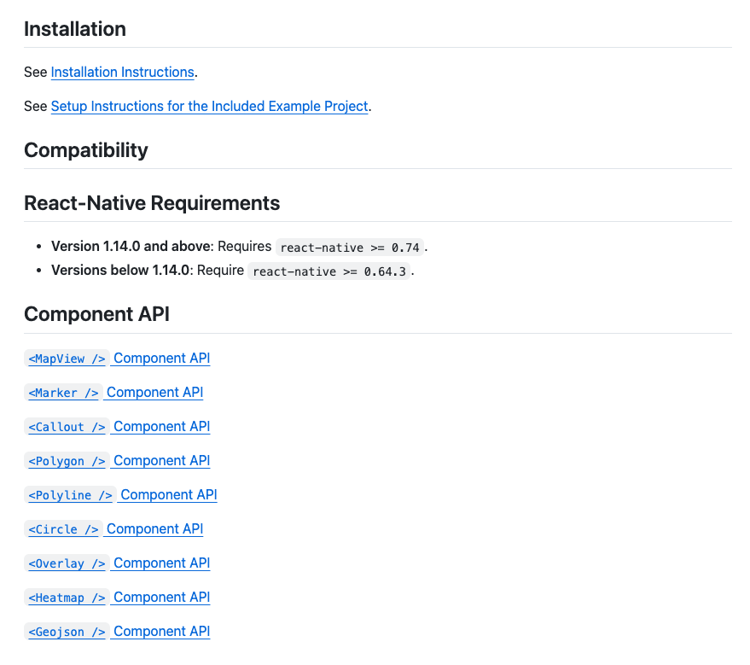Click the bold 'Versions below 1.14.0' text
This screenshot has height=665, width=750.
[121, 271]
